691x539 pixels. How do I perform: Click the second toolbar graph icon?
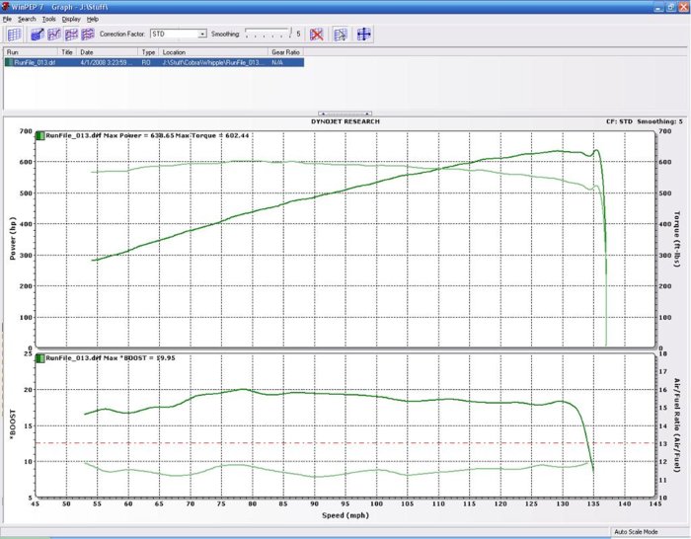coord(36,34)
